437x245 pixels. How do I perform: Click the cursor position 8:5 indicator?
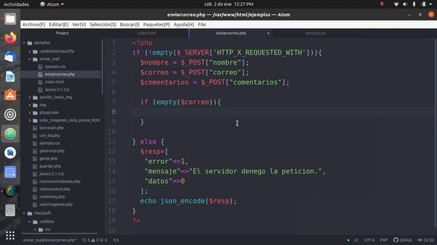(116, 240)
